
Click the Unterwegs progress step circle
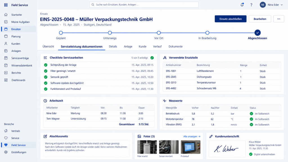tap(110, 33)
